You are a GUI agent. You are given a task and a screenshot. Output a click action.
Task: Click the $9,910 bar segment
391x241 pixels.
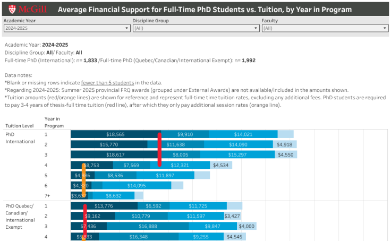click(x=185, y=135)
